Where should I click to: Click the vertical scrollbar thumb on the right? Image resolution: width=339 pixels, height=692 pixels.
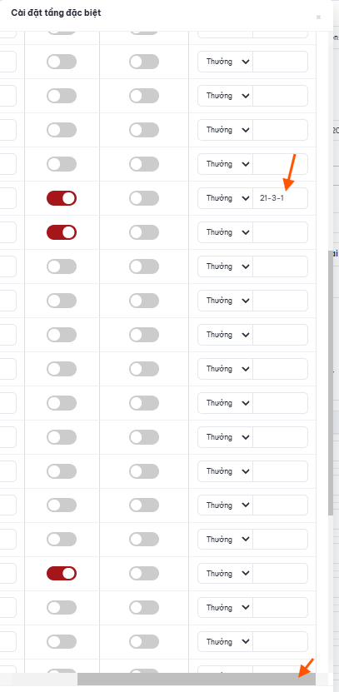pos(331,382)
